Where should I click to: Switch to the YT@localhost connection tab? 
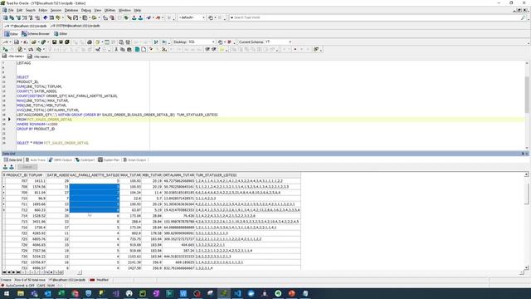tap(26, 26)
